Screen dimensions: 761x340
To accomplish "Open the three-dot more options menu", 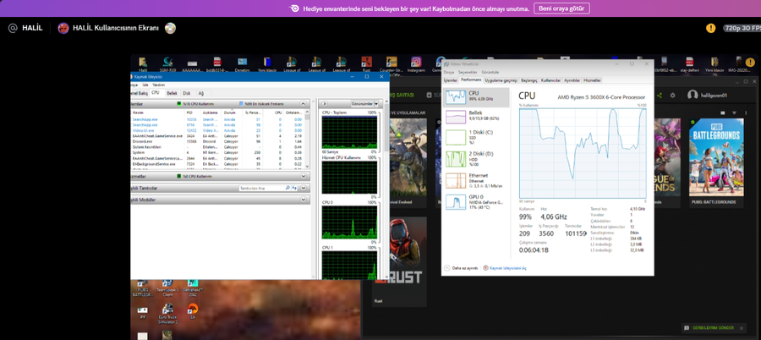I will pyautogui.click(x=746, y=112).
